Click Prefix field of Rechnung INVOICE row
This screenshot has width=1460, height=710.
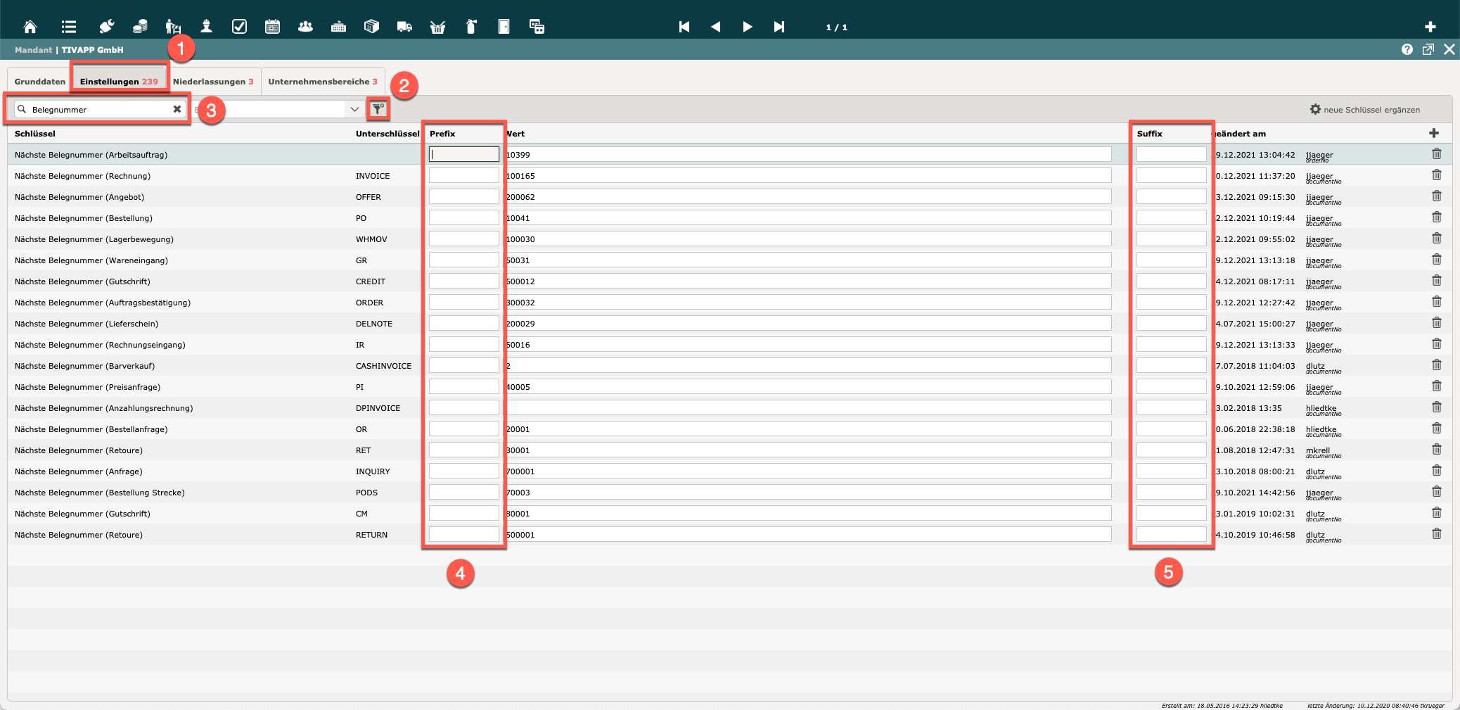pyautogui.click(x=463, y=175)
